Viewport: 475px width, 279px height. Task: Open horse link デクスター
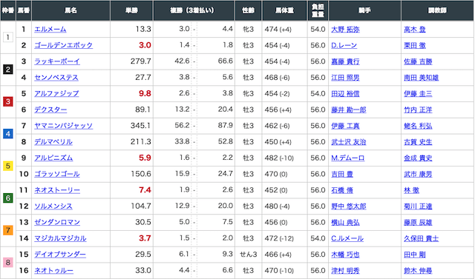point(50,110)
